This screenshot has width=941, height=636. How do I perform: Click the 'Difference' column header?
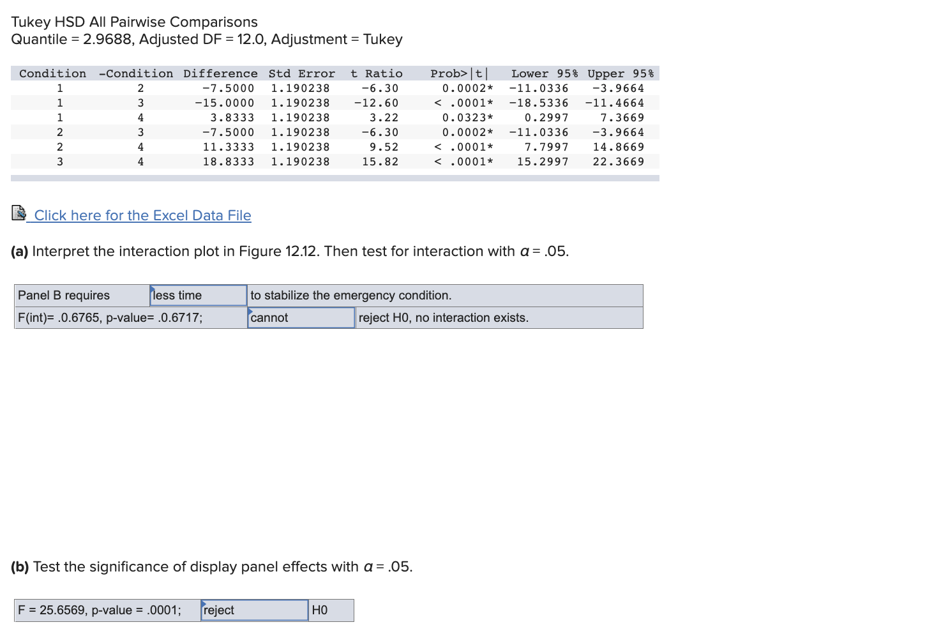(x=220, y=73)
